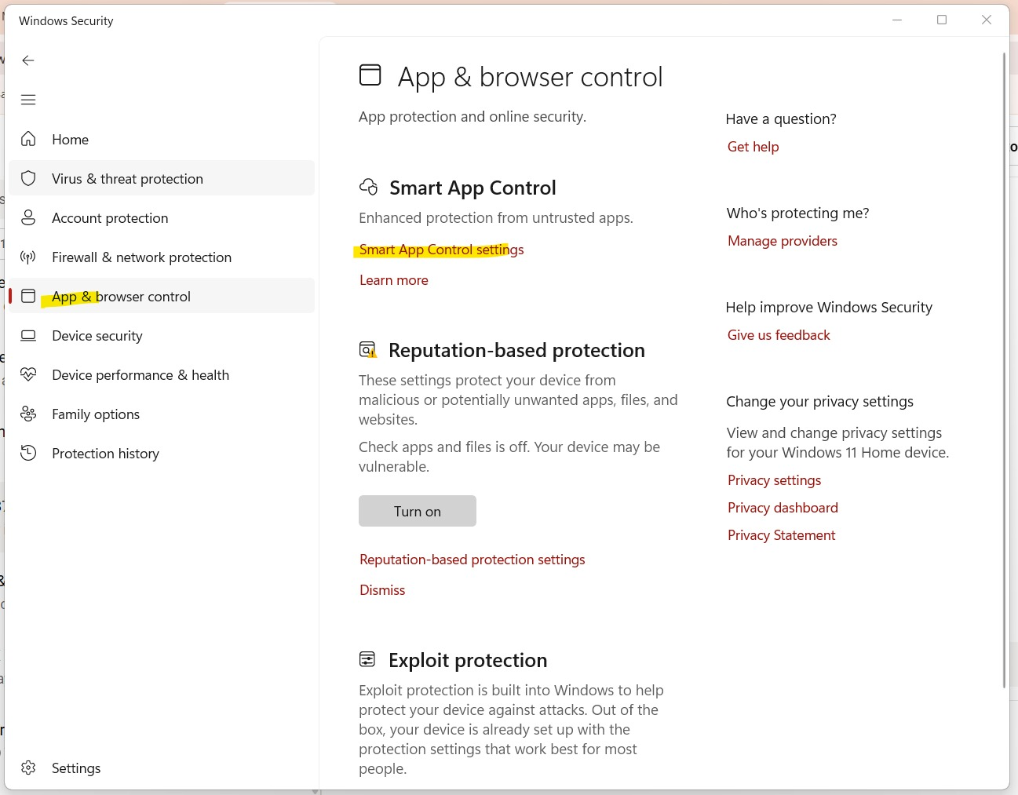The width and height of the screenshot is (1018, 795).
Task: Click 'Who's protecting me?' heading
Action: pyautogui.click(x=797, y=213)
